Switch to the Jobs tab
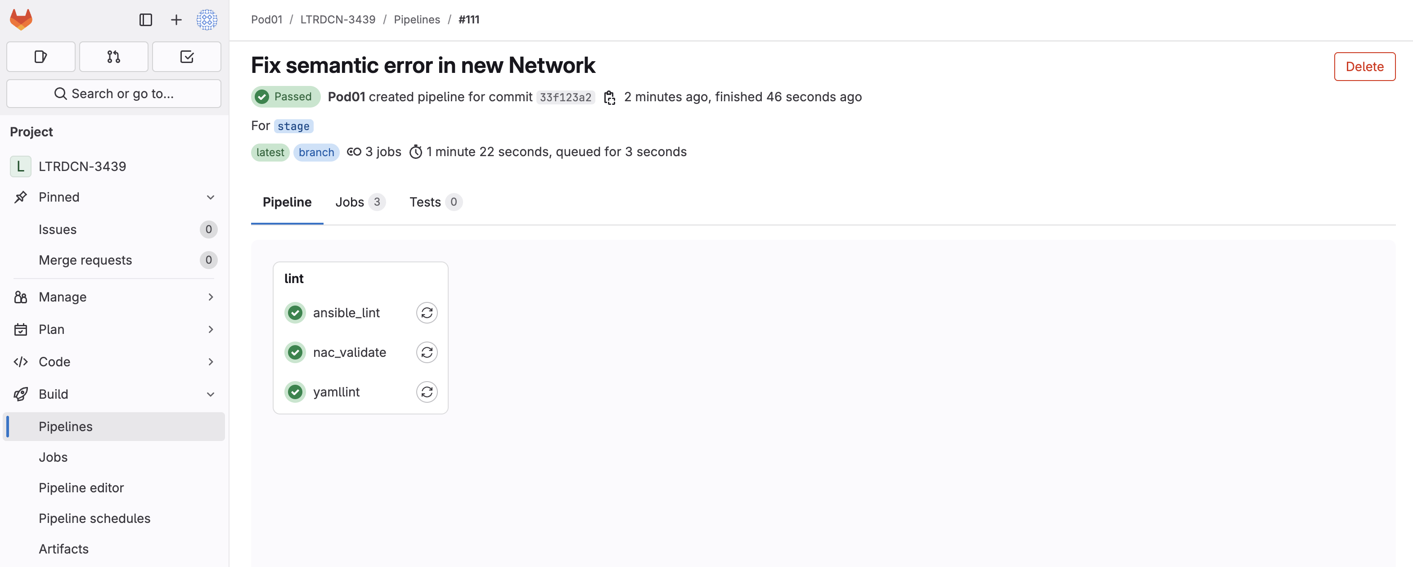1413x567 pixels. (360, 202)
